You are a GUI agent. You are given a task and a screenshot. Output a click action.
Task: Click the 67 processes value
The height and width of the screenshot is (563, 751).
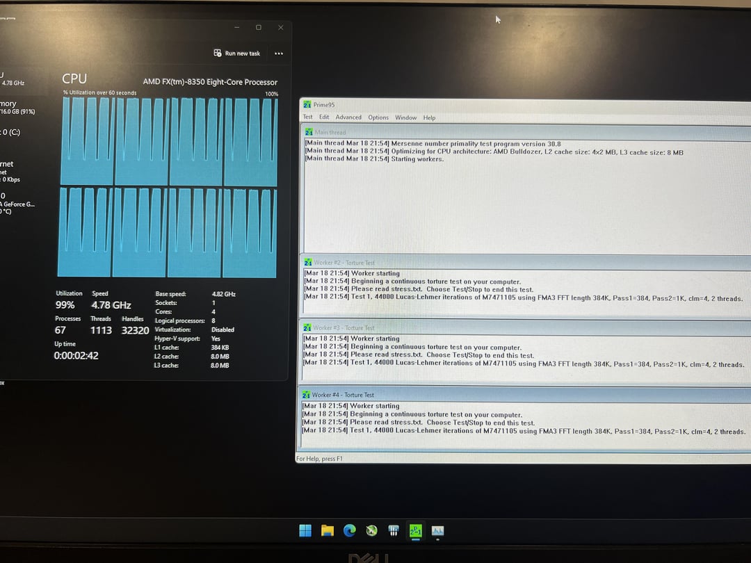[x=60, y=330]
